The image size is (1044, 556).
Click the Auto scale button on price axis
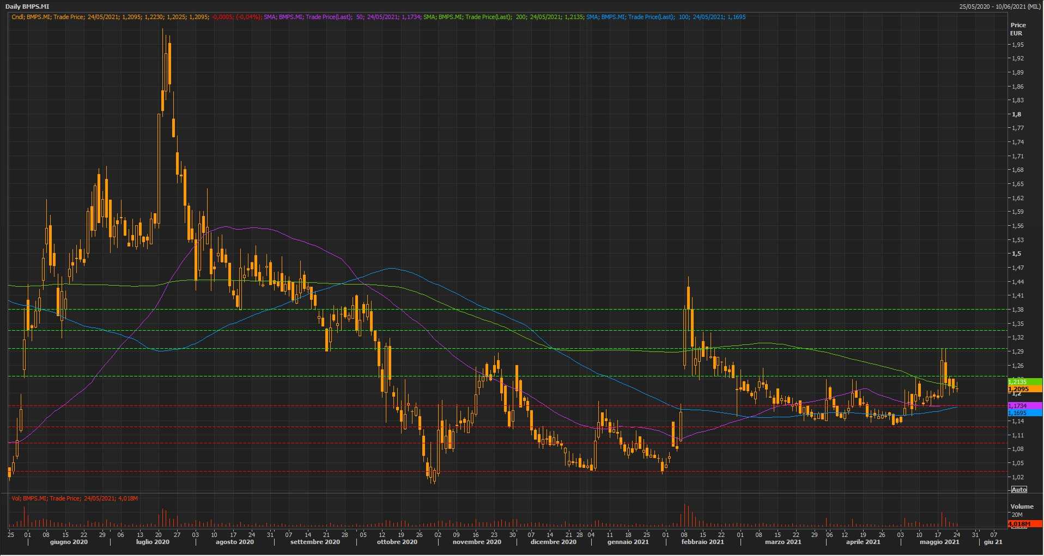coord(1018,490)
